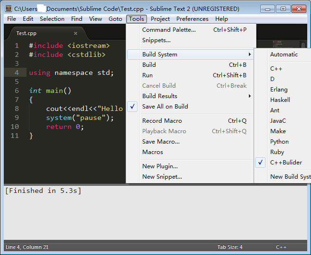The height and width of the screenshot is (255, 311).
Task: Choose New Plugin... from Tools menu
Action: 191,166
